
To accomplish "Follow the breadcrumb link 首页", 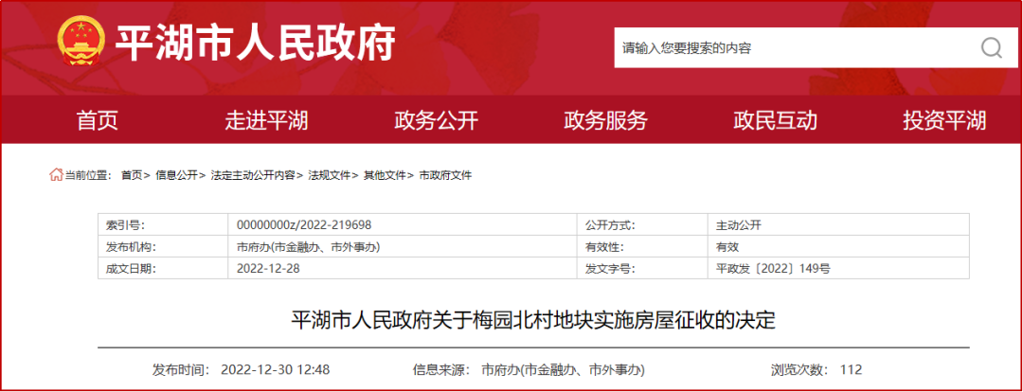I will click(131, 175).
